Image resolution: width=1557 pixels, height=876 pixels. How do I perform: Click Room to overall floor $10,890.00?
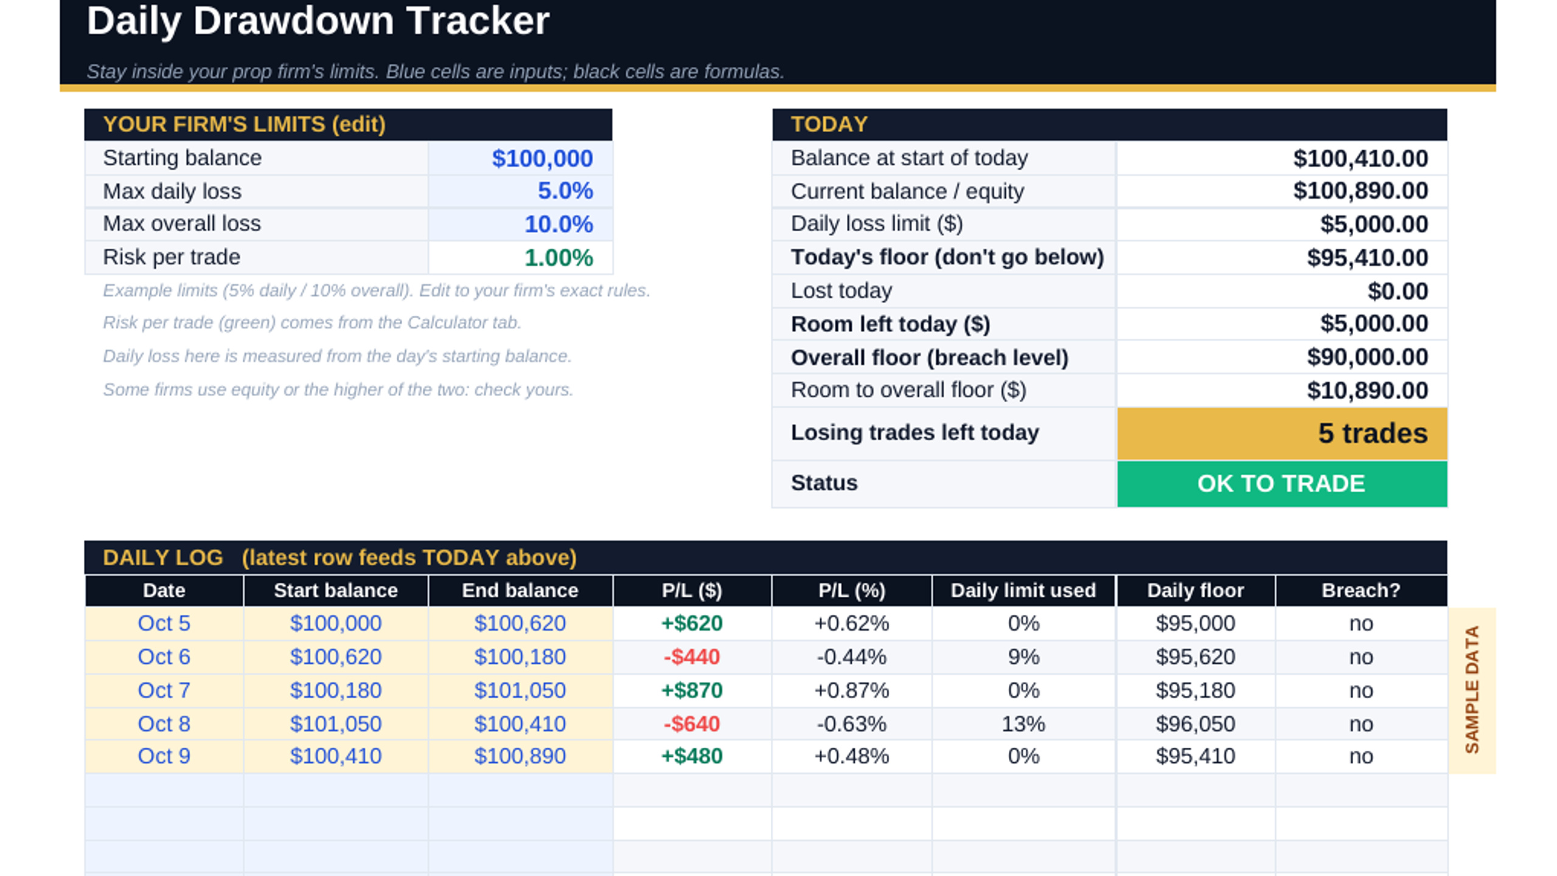(1282, 390)
